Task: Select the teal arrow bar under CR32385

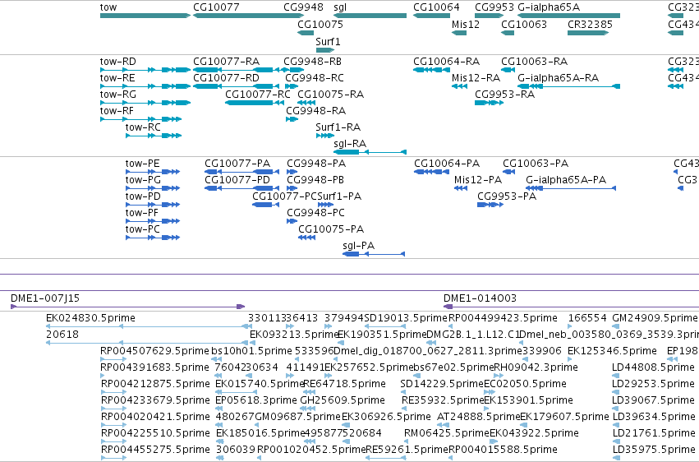Action: (588, 33)
